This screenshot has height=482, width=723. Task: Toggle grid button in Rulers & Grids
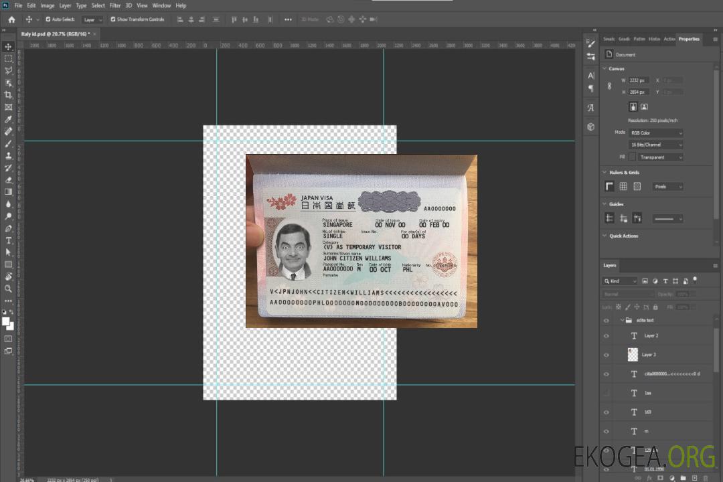pyautogui.click(x=623, y=186)
